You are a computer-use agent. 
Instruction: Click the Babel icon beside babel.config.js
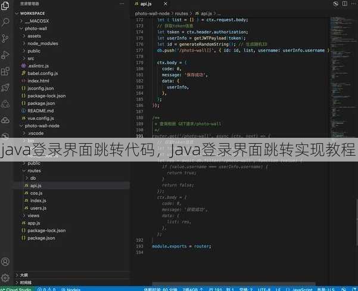click(x=23, y=73)
